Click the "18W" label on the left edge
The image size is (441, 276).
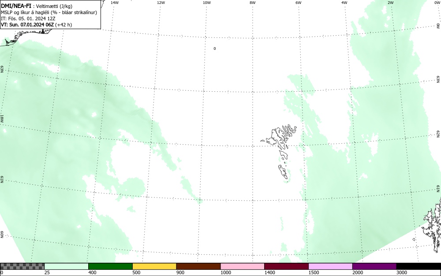[2, 118]
